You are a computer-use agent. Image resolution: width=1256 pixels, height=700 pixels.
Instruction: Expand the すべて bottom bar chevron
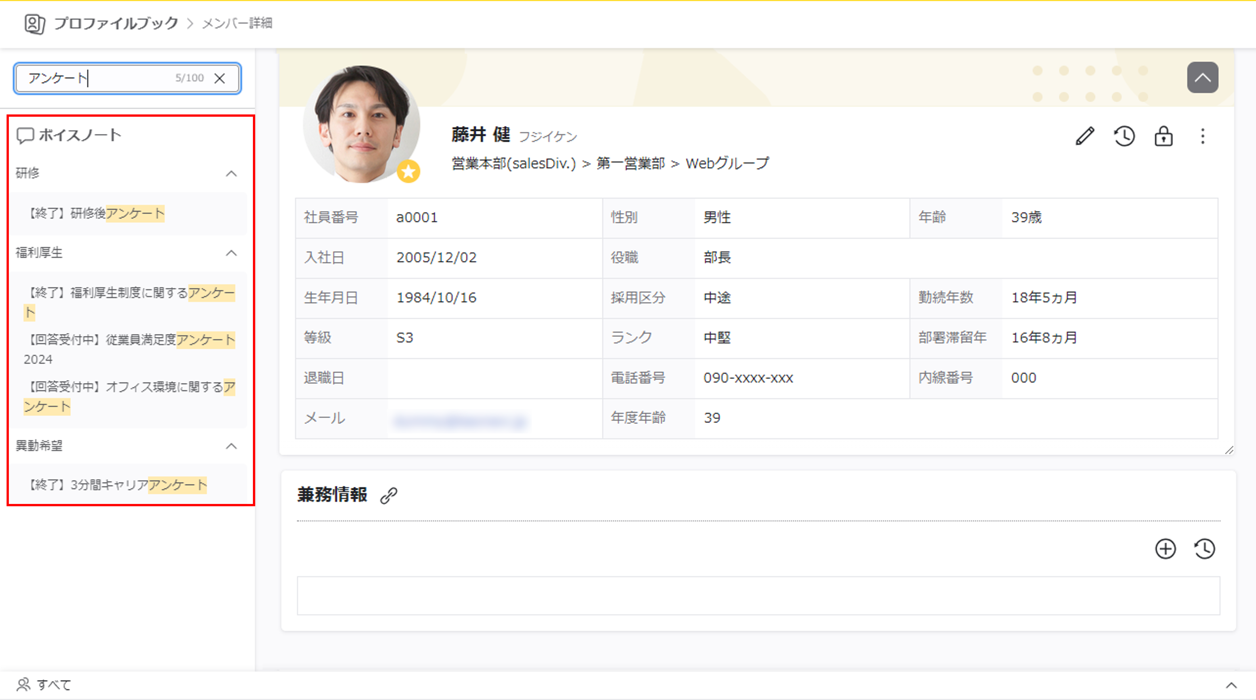[1231, 685]
